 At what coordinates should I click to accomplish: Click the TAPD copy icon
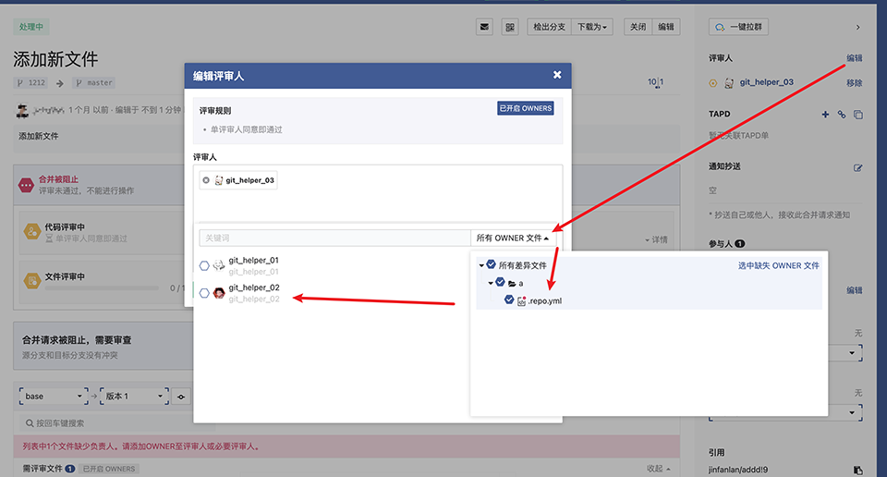858,115
